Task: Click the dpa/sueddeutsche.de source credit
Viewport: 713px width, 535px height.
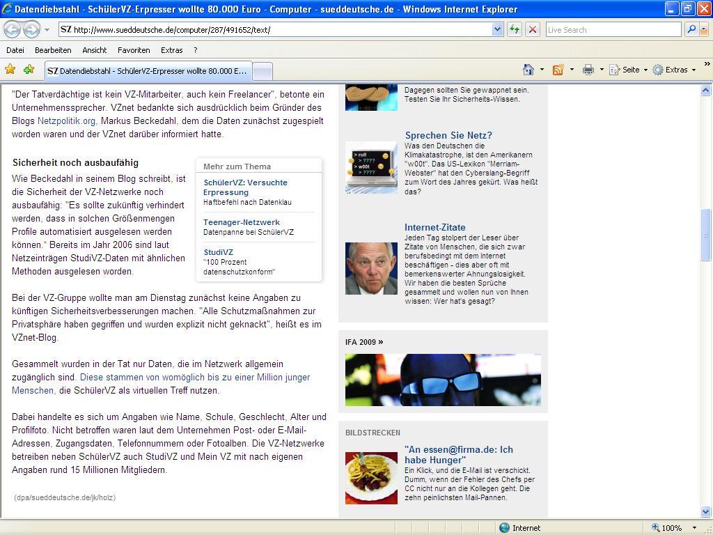Action: (x=65, y=497)
